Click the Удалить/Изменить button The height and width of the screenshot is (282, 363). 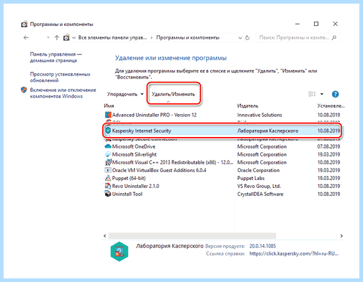173,94
